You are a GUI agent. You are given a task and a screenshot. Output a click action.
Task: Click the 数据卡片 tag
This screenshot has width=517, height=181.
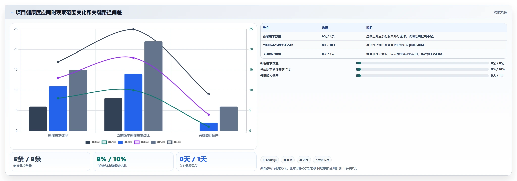[x=322, y=160]
